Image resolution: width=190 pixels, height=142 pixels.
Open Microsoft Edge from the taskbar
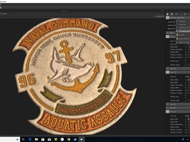pos(30,139)
